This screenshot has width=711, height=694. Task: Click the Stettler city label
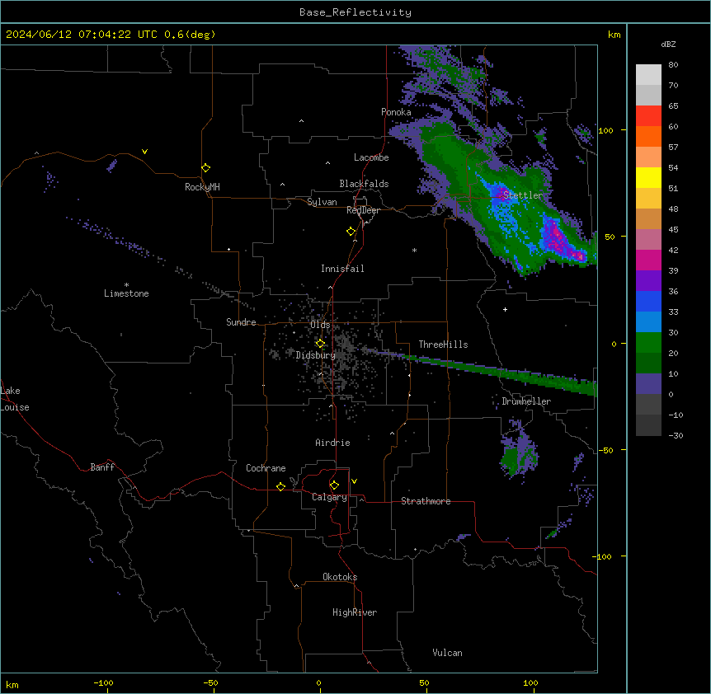[522, 195]
